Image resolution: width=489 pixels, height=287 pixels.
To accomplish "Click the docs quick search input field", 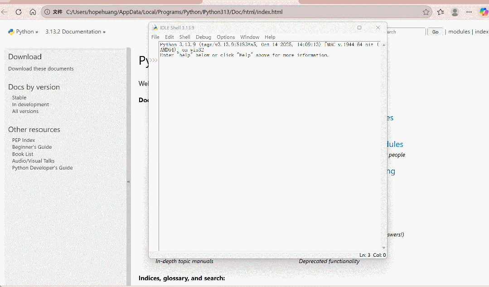I will coord(407,32).
